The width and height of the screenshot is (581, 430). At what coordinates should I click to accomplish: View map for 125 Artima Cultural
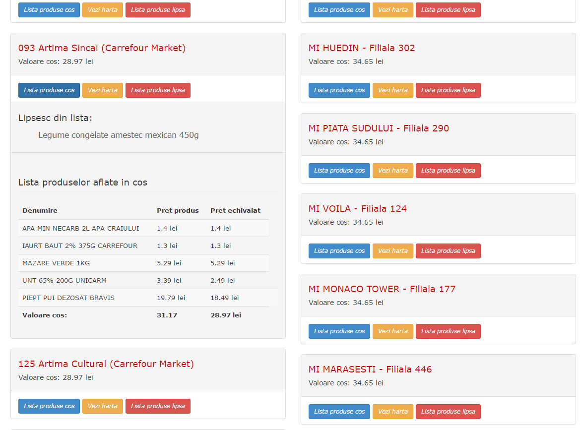(x=103, y=406)
